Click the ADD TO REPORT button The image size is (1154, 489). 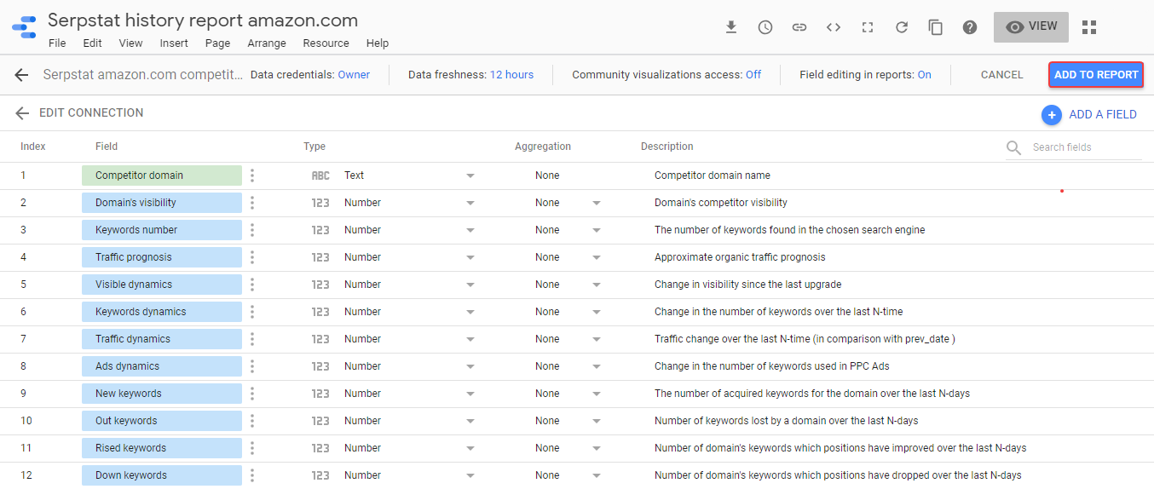[x=1096, y=75]
